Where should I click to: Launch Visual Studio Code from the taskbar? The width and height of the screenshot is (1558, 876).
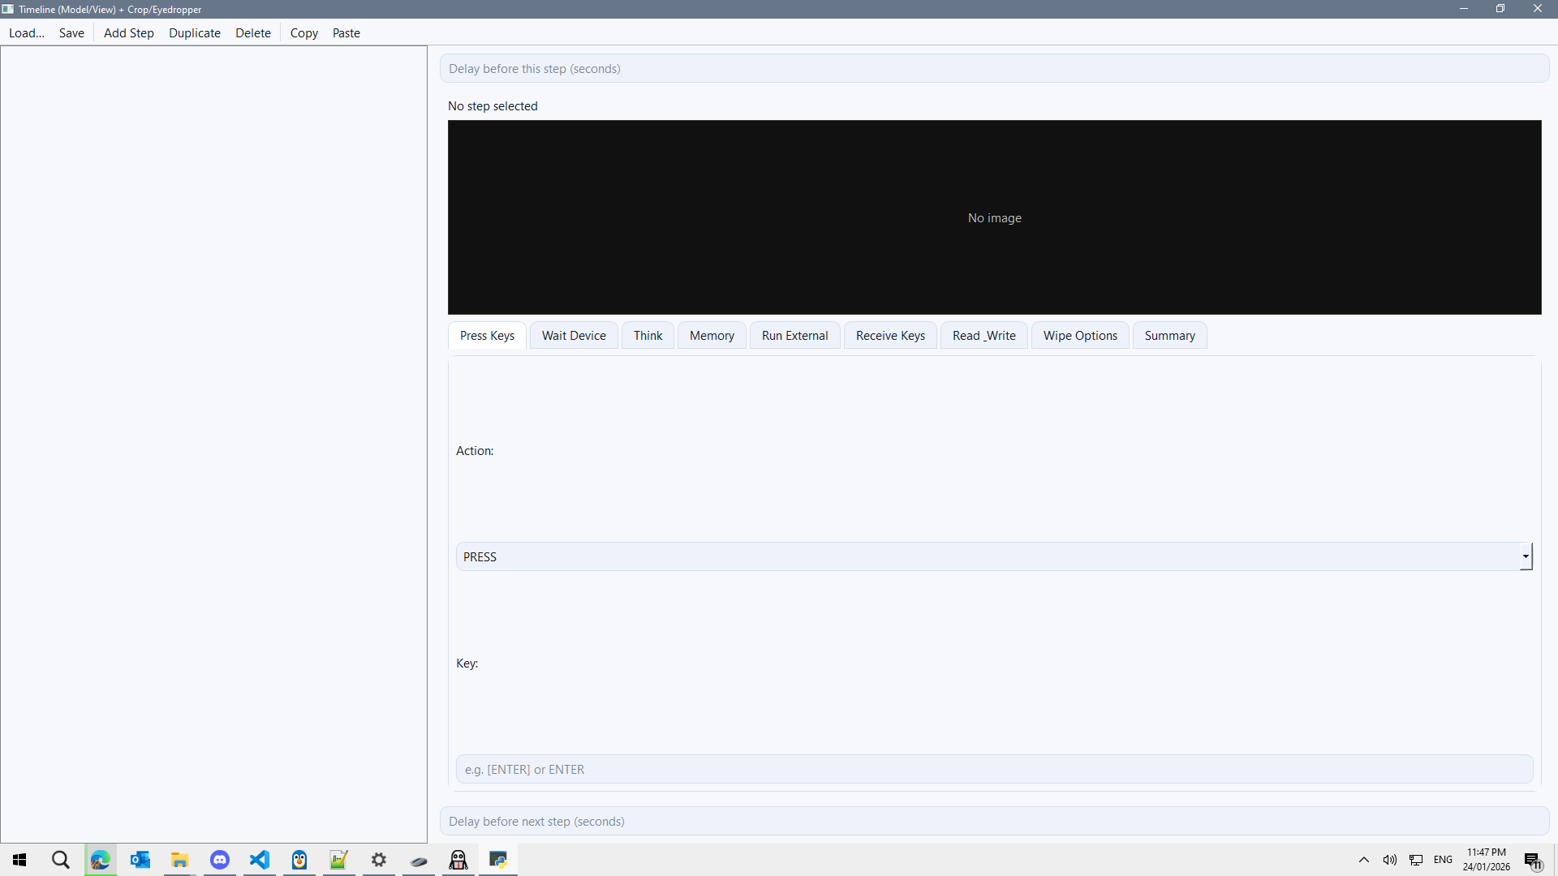click(259, 860)
